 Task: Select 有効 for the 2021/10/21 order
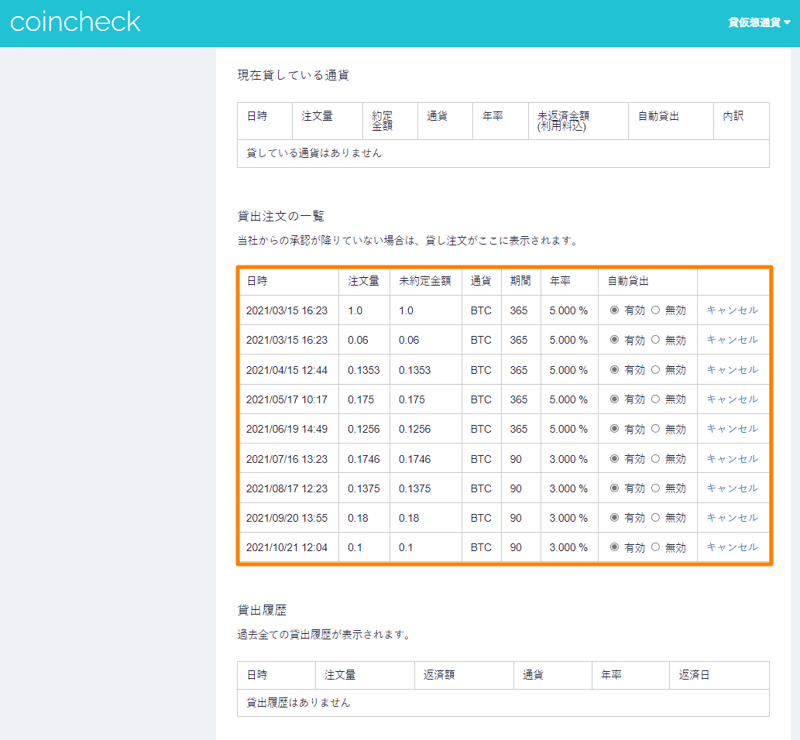tap(614, 547)
